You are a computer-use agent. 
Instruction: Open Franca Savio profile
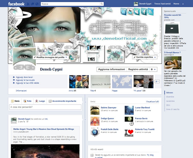pyautogui.click(x=141, y=118)
